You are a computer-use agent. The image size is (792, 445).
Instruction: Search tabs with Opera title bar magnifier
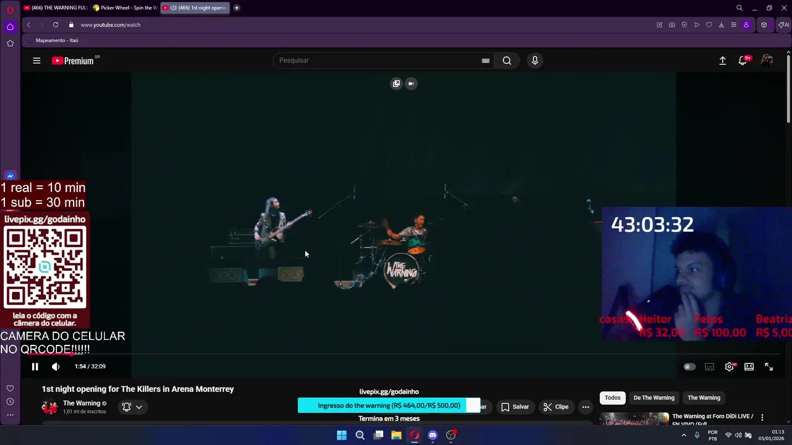point(739,8)
